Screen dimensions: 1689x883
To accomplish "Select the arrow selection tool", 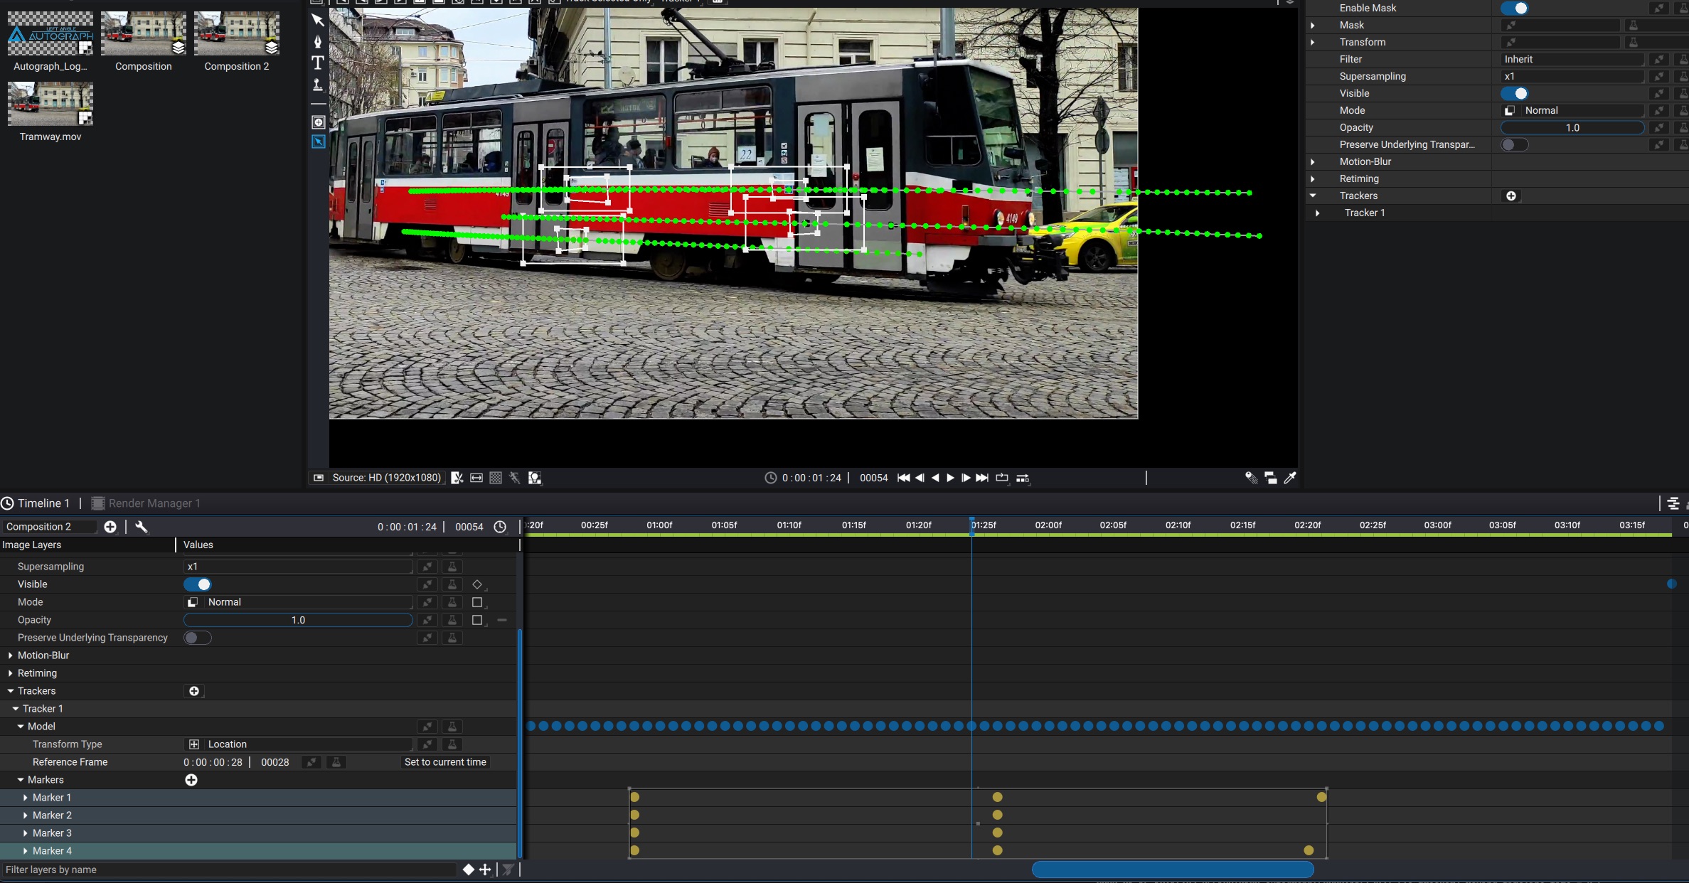I will click(318, 20).
